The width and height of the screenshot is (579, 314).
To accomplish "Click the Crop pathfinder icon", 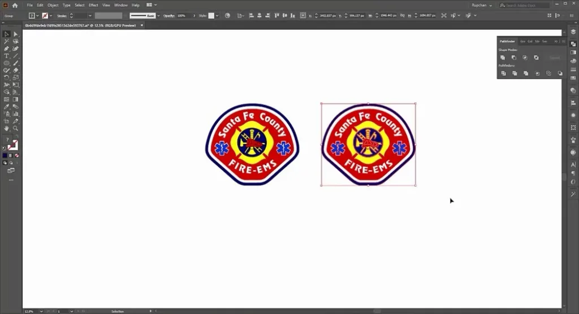I will (x=537, y=73).
